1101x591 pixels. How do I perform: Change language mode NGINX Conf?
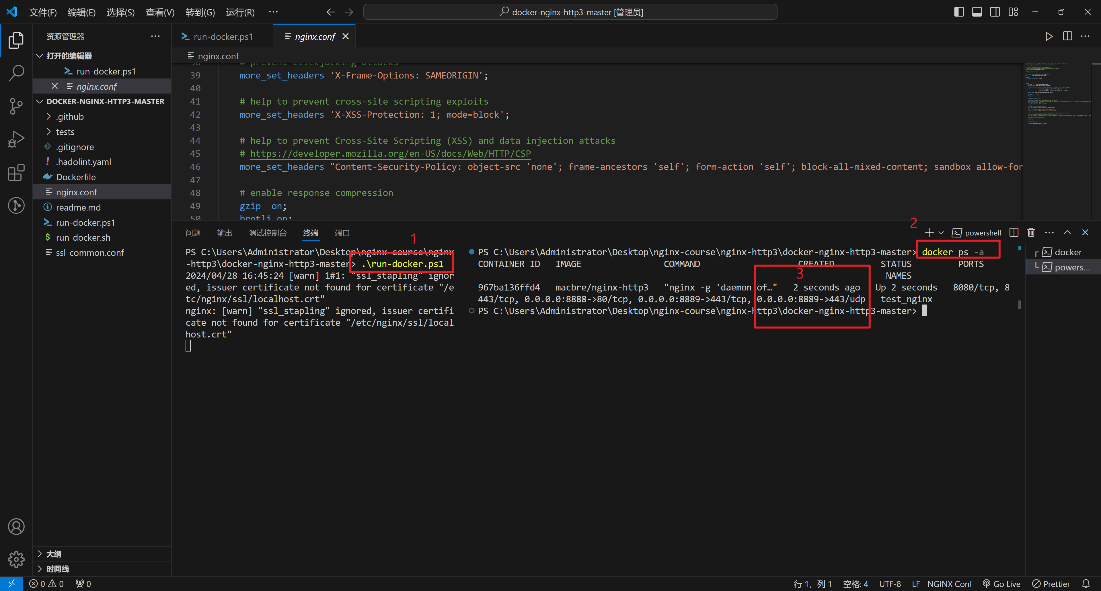949,584
